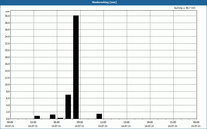This screenshot has height=129, width=207.
Task: Select the '06:00' time axis label
Action: (x=56, y=122)
